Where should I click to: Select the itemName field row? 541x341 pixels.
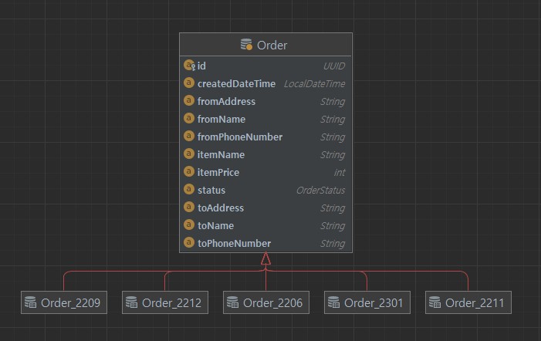pyautogui.click(x=265, y=154)
